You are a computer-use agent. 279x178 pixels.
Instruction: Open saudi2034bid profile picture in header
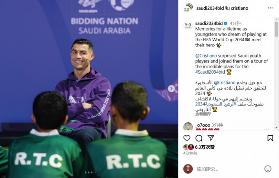(x=188, y=8)
